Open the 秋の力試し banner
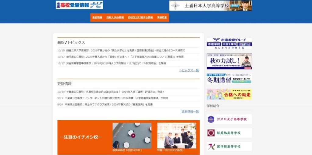This screenshot has height=155, width=312. click(x=229, y=62)
